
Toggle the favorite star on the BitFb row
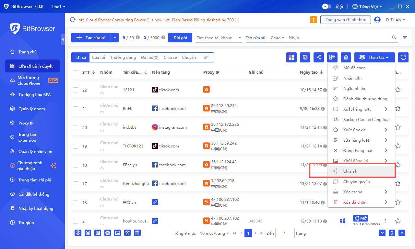pyautogui.click(x=398, y=108)
